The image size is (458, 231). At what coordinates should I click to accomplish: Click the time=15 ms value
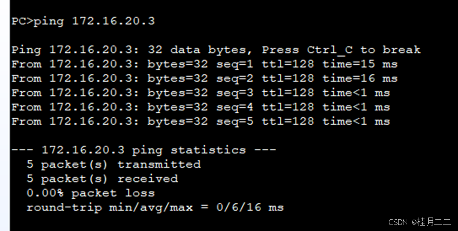click(x=360, y=64)
